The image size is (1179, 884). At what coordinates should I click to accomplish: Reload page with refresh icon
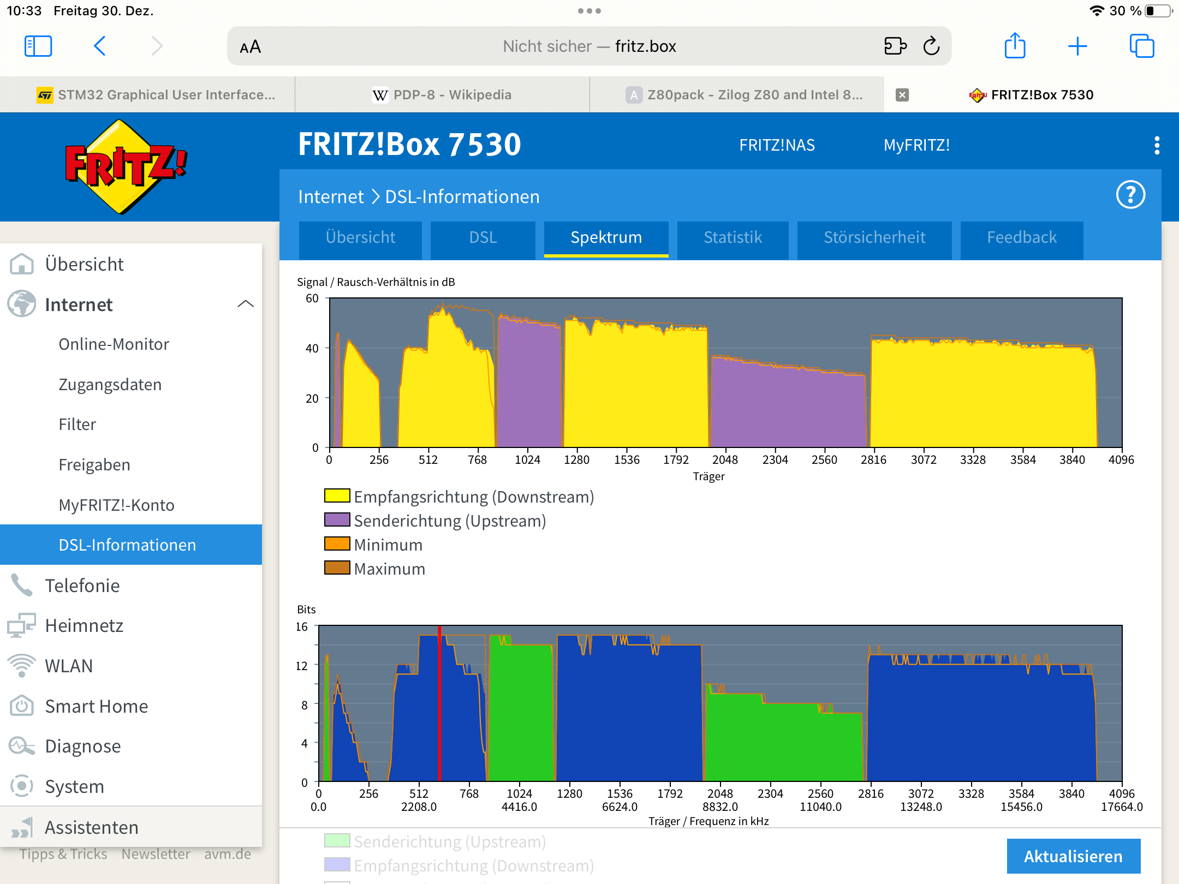pyautogui.click(x=931, y=46)
